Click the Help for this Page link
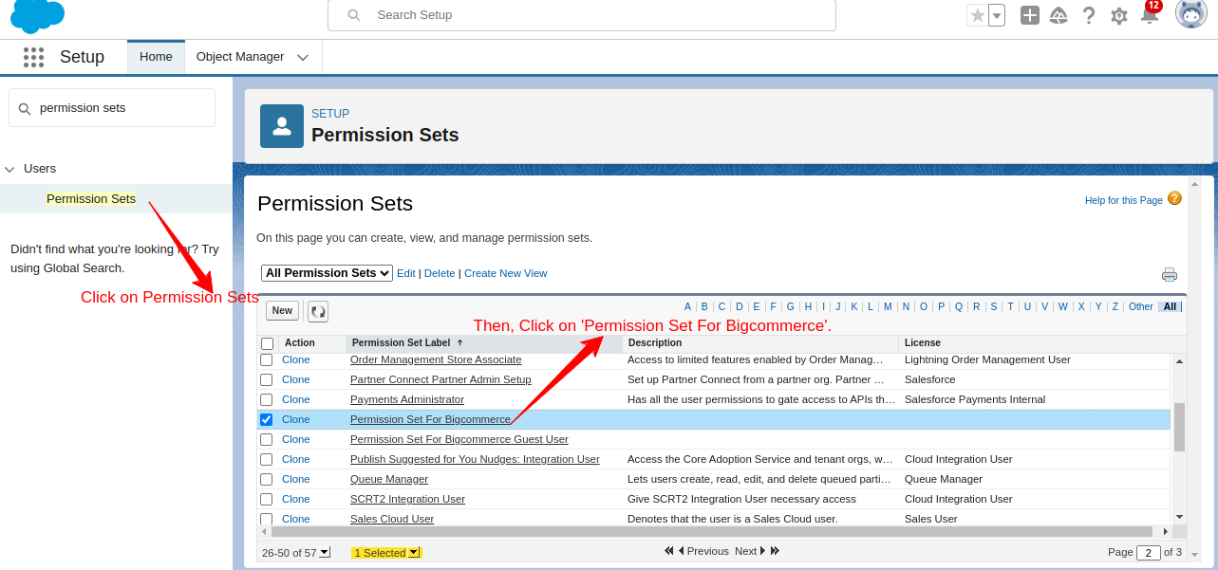This screenshot has height=570, width=1218. point(1124,200)
